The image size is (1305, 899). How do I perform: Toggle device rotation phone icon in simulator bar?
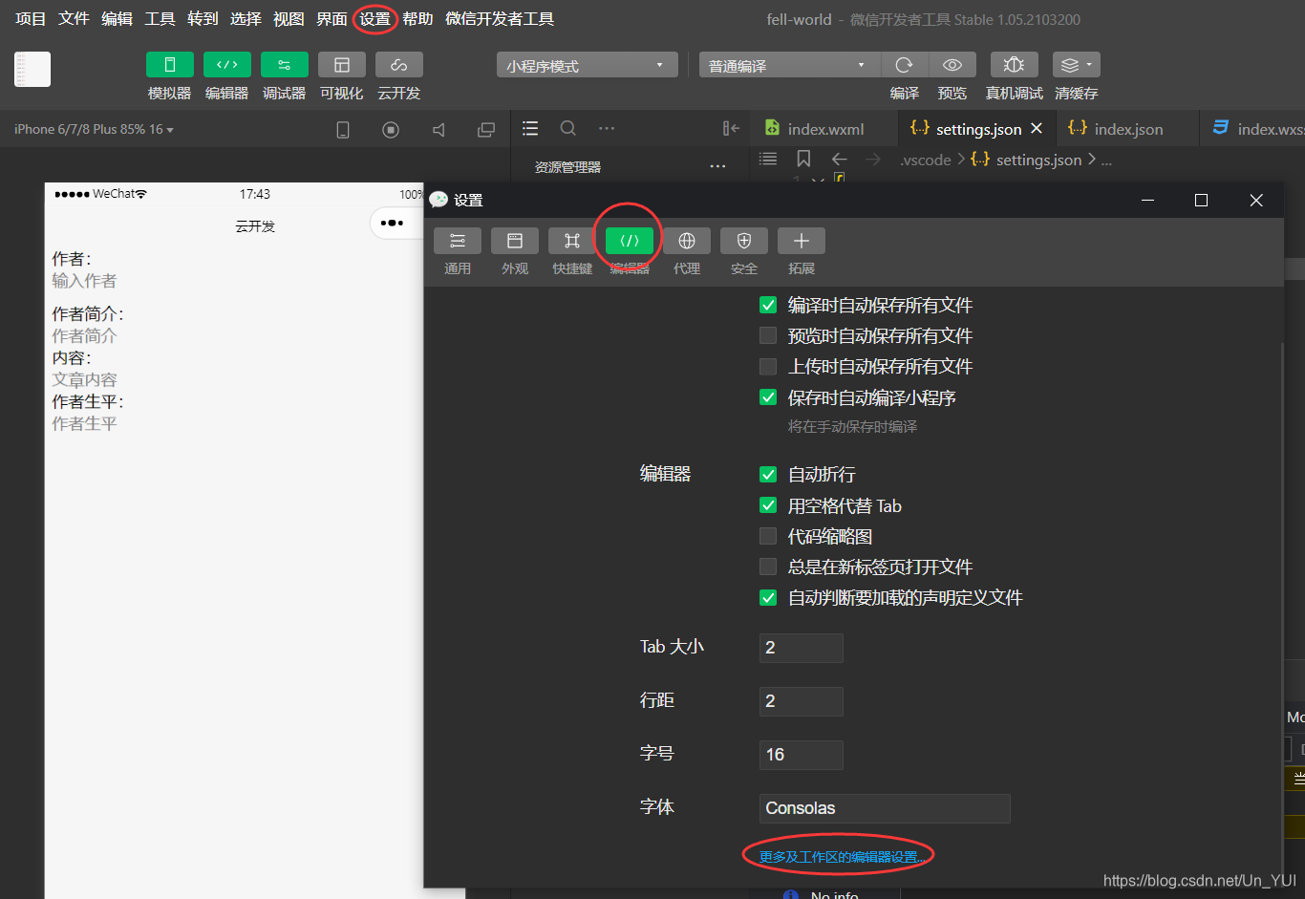343,130
